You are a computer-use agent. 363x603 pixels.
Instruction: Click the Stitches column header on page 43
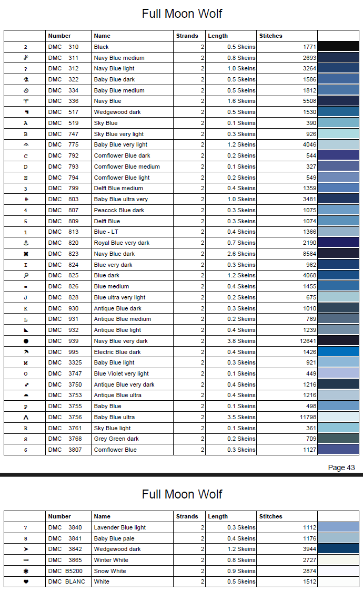270,36
